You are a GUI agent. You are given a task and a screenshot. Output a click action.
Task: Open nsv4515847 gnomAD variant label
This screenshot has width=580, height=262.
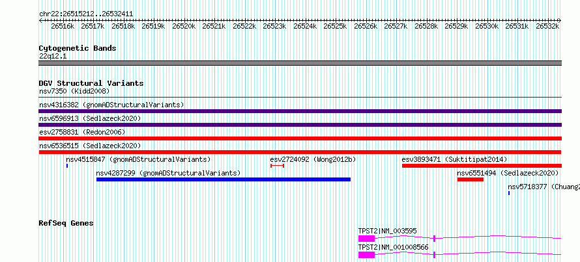point(138,159)
